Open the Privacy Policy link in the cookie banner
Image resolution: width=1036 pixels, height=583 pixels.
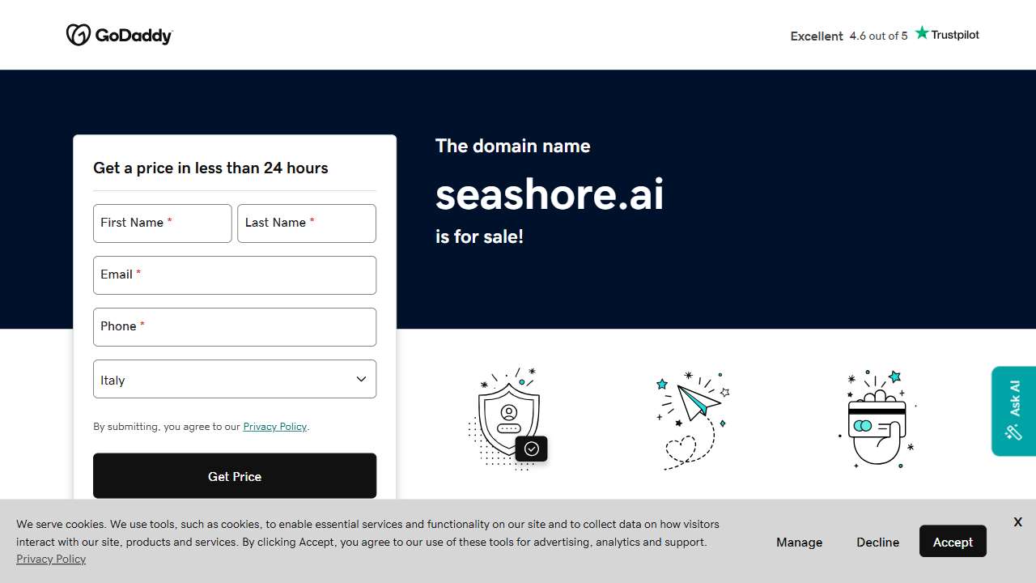[x=51, y=559]
